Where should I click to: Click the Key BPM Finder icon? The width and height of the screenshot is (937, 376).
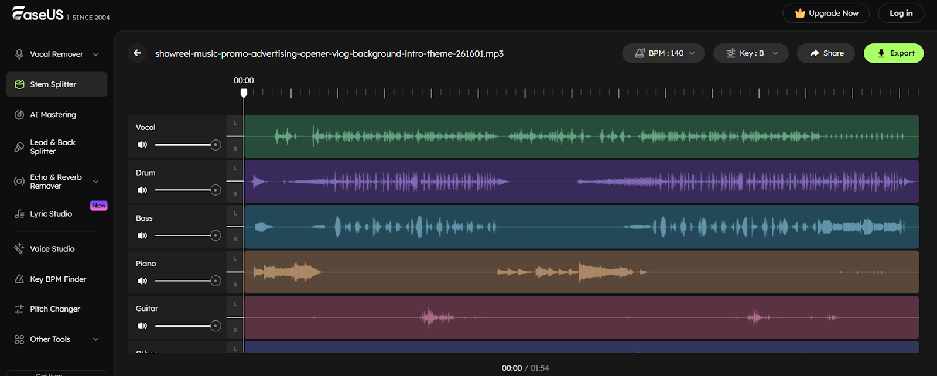pos(19,279)
